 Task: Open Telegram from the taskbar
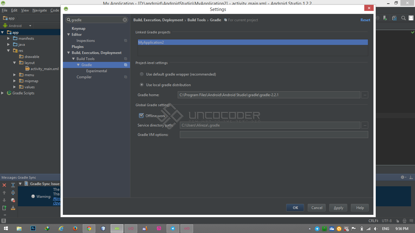(x=173, y=228)
